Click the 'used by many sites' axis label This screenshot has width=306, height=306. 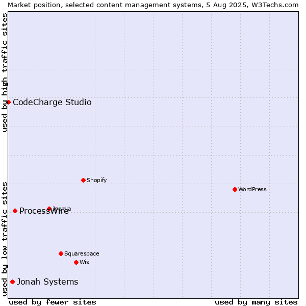tap(256, 302)
